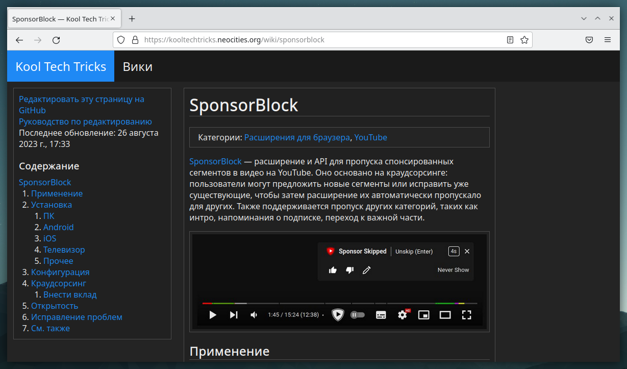This screenshot has height=369, width=627.
Task: Open the tracking protection shield icon
Action: coord(121,40)
